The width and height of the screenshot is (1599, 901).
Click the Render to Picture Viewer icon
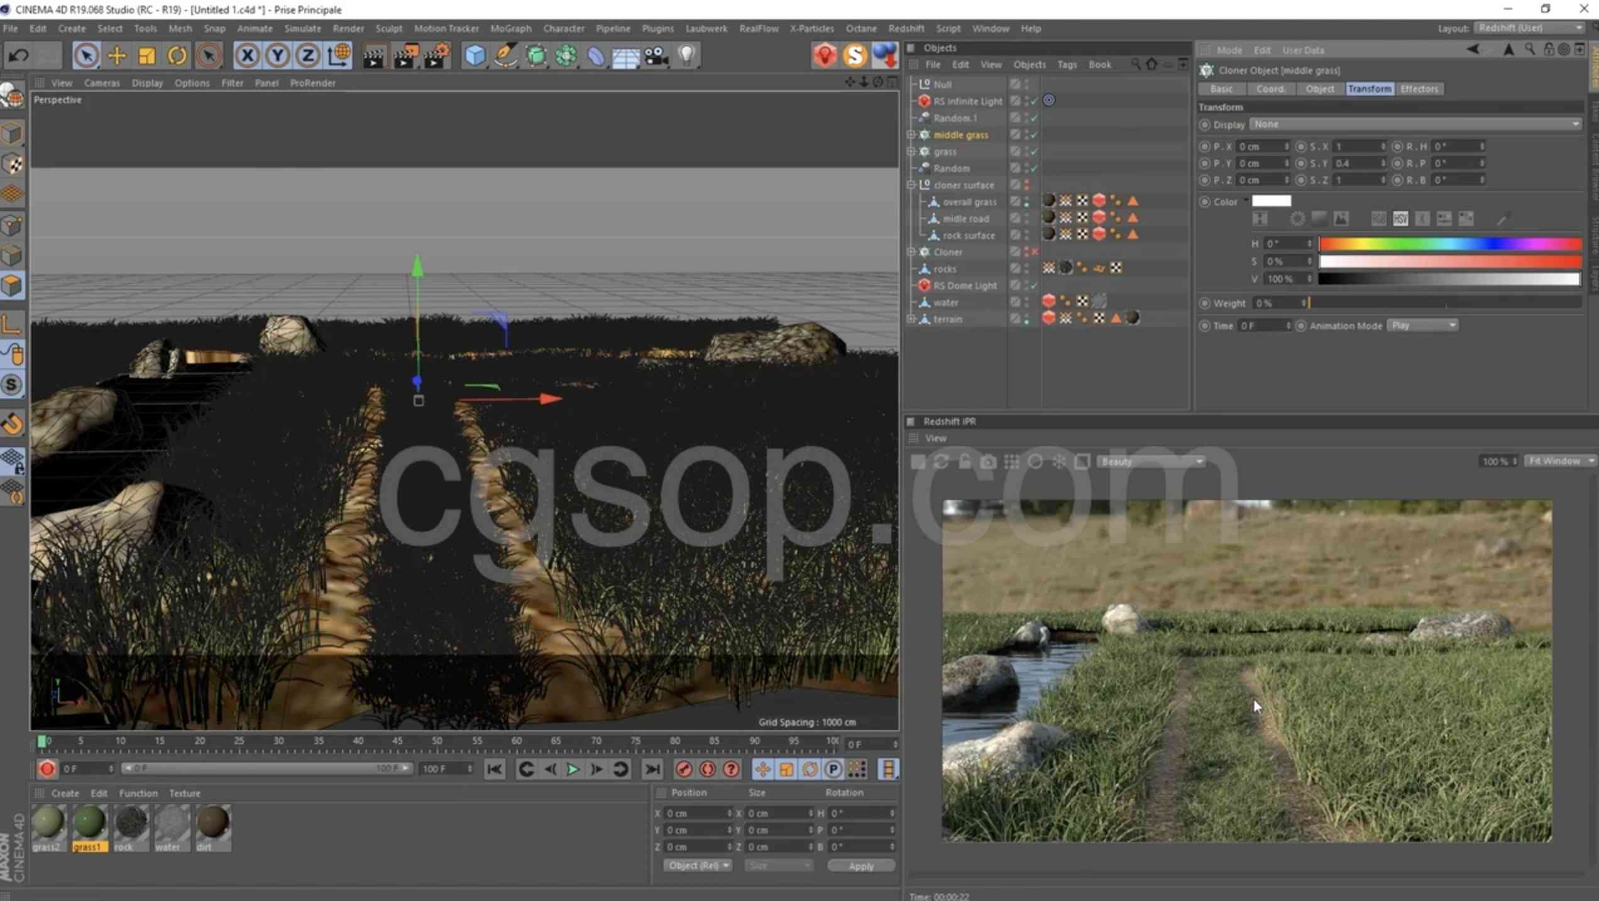point(405,56)
